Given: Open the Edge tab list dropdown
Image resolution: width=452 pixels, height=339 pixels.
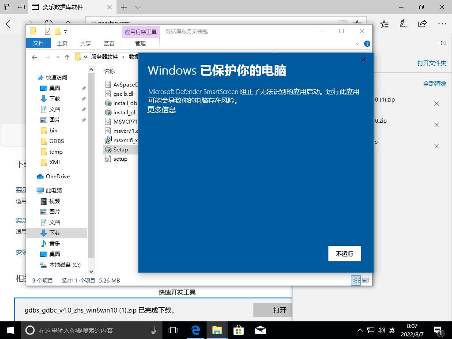Looking at the screenshot, I should click(138, 7).
